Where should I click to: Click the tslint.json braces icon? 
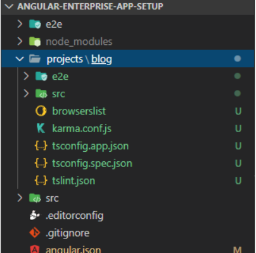41,181
